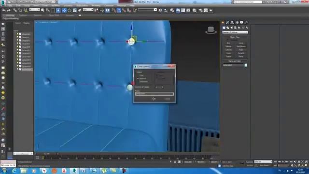Click the Box primitive button

(x=228, y=43)
